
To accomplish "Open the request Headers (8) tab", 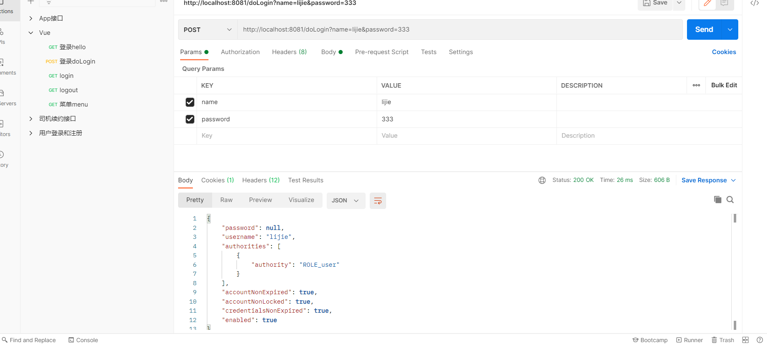I will point(289,52).
